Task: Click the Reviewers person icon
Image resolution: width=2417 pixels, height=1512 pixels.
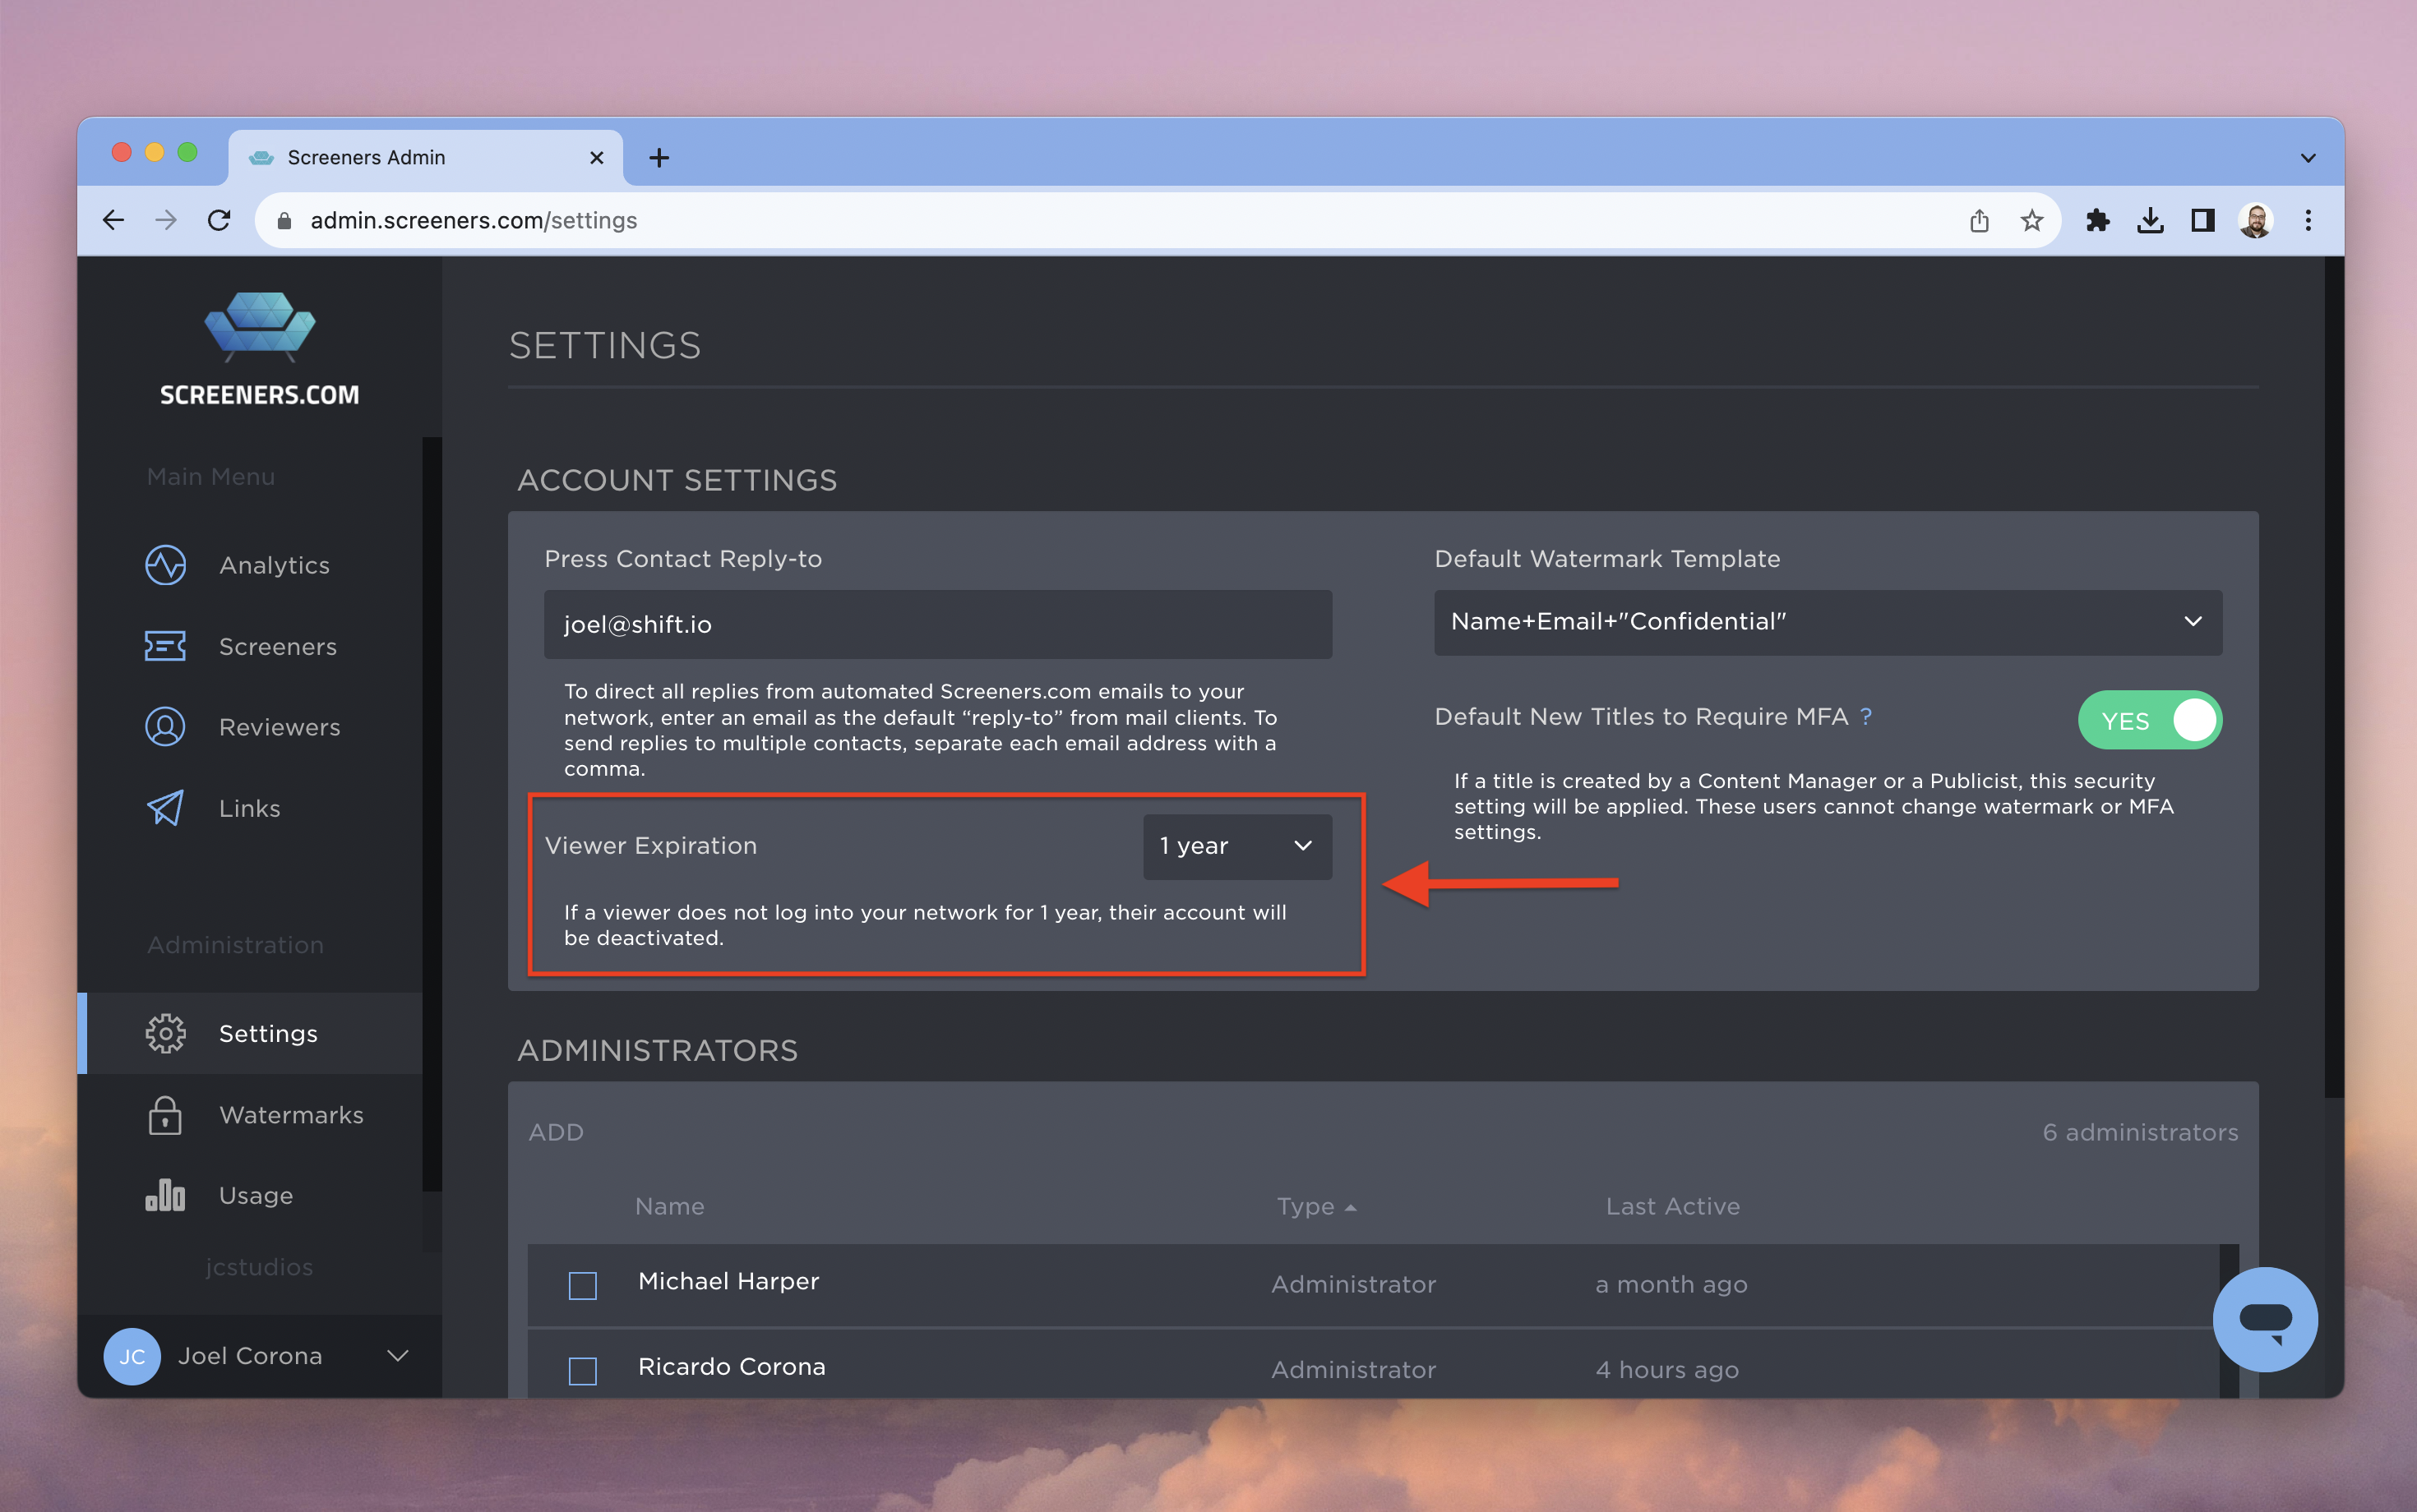Action: click(x=165, y=727)
